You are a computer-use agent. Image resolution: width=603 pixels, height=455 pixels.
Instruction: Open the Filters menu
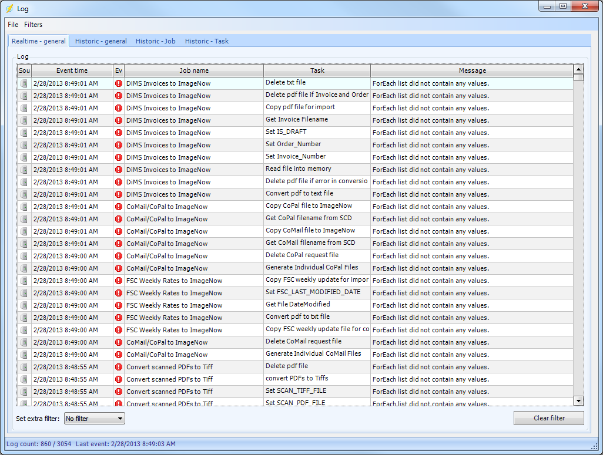33,25
